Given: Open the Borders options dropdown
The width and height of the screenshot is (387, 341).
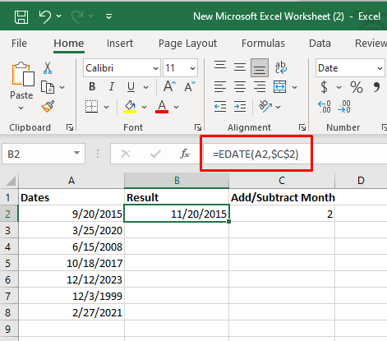Looking at the screenshot, I should pos(106,107).
